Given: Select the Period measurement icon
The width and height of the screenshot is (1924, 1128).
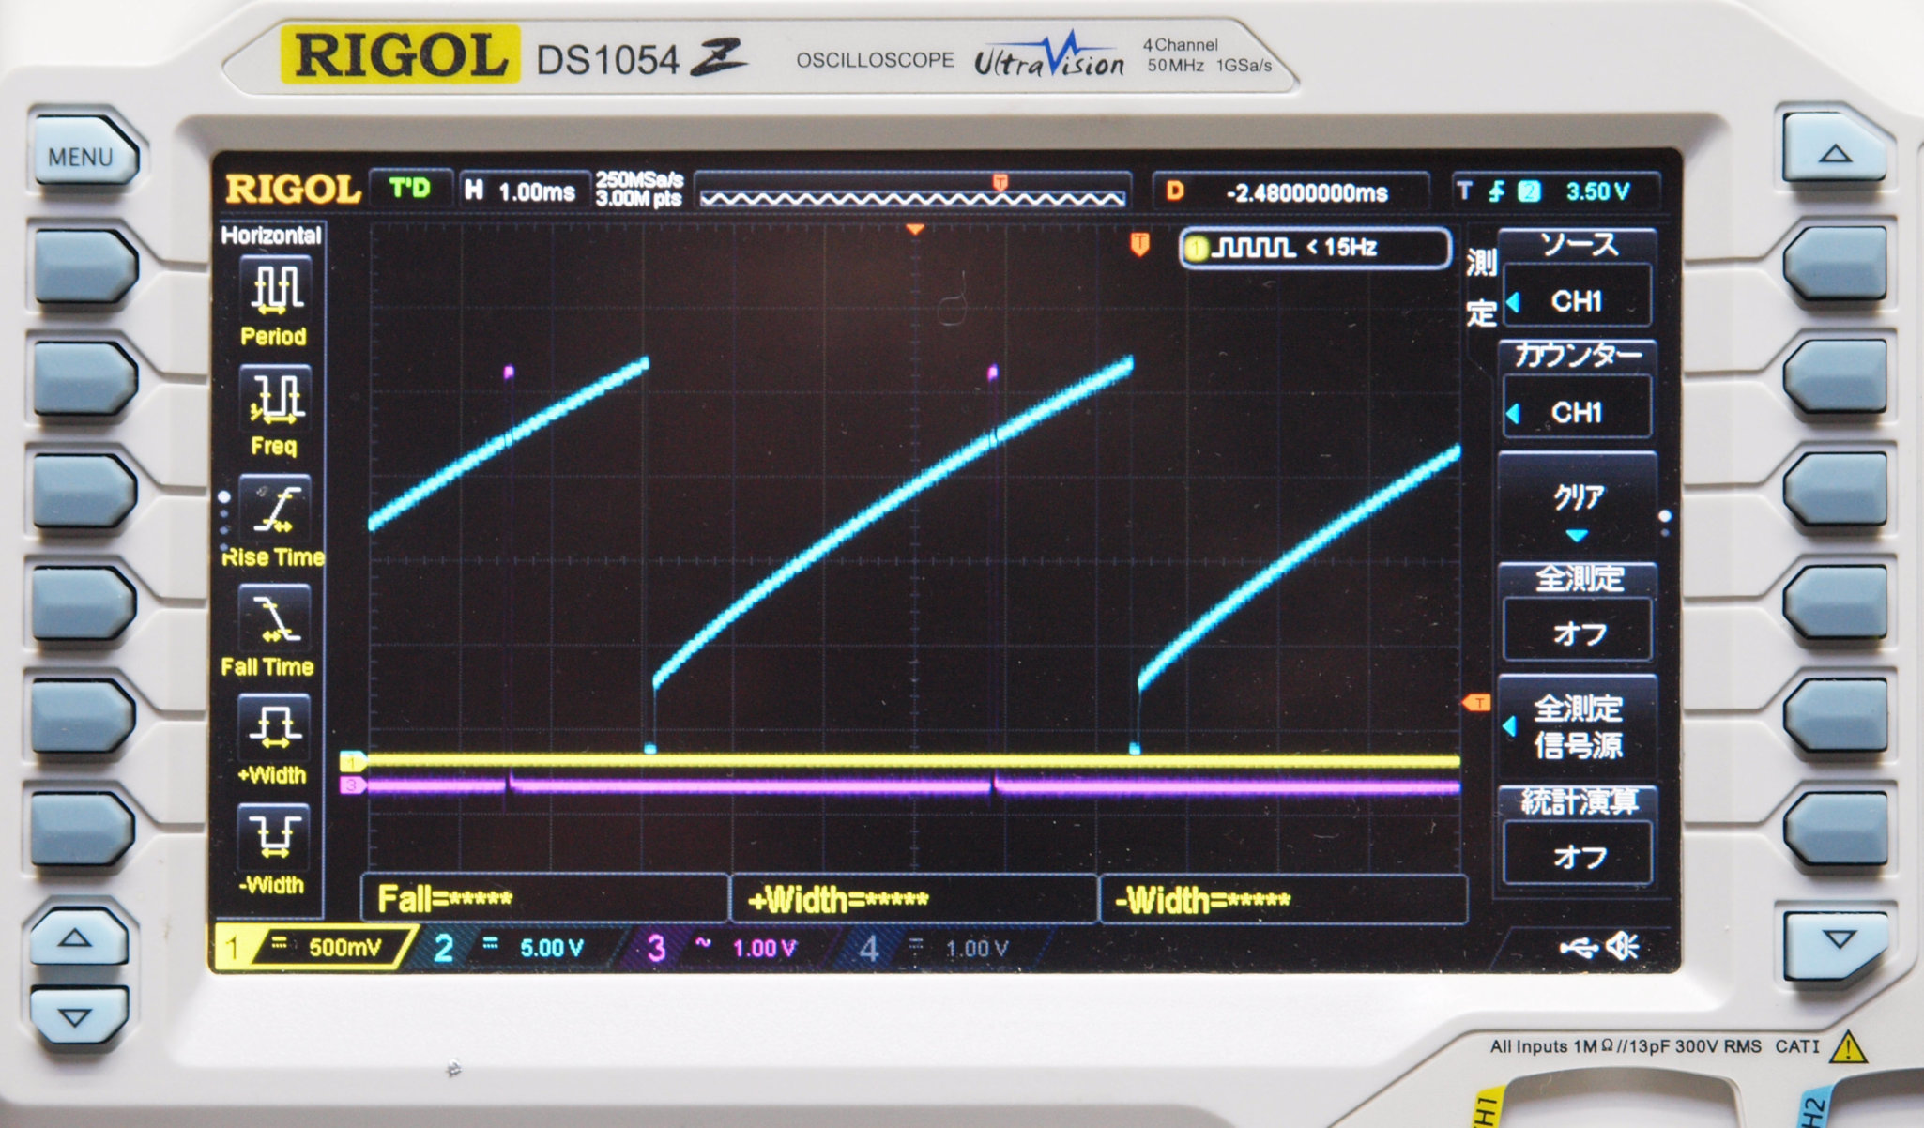Looking at the screenshot, I should [275, 288].
